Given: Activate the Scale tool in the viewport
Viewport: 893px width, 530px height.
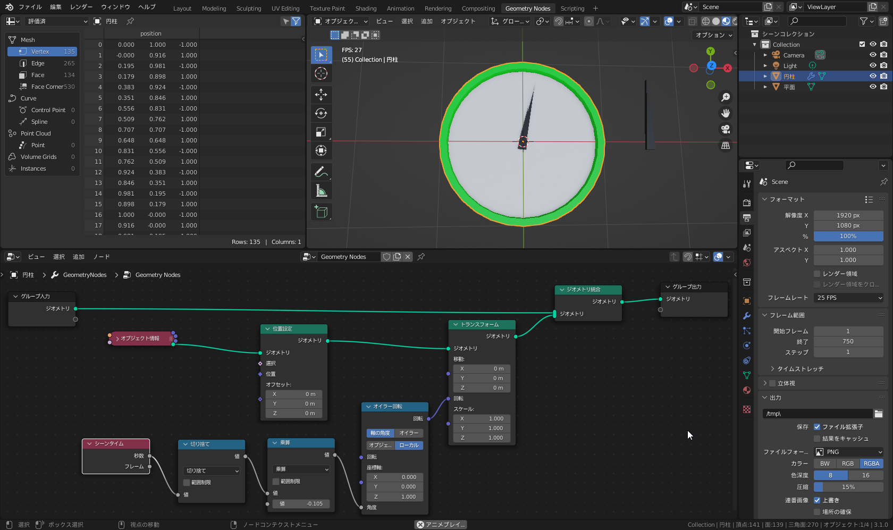Looking at the screenshot, I should coord(321,132).
